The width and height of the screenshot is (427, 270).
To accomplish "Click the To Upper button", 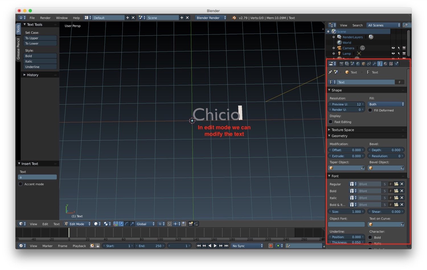I will pos(40,38).
